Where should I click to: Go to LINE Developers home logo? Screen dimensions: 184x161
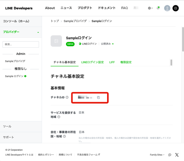[19, 8]
